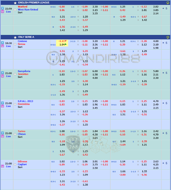Click Live label under 22:59 Watford match
This screenshot has width=171, height=190.
tap(8, 12)
